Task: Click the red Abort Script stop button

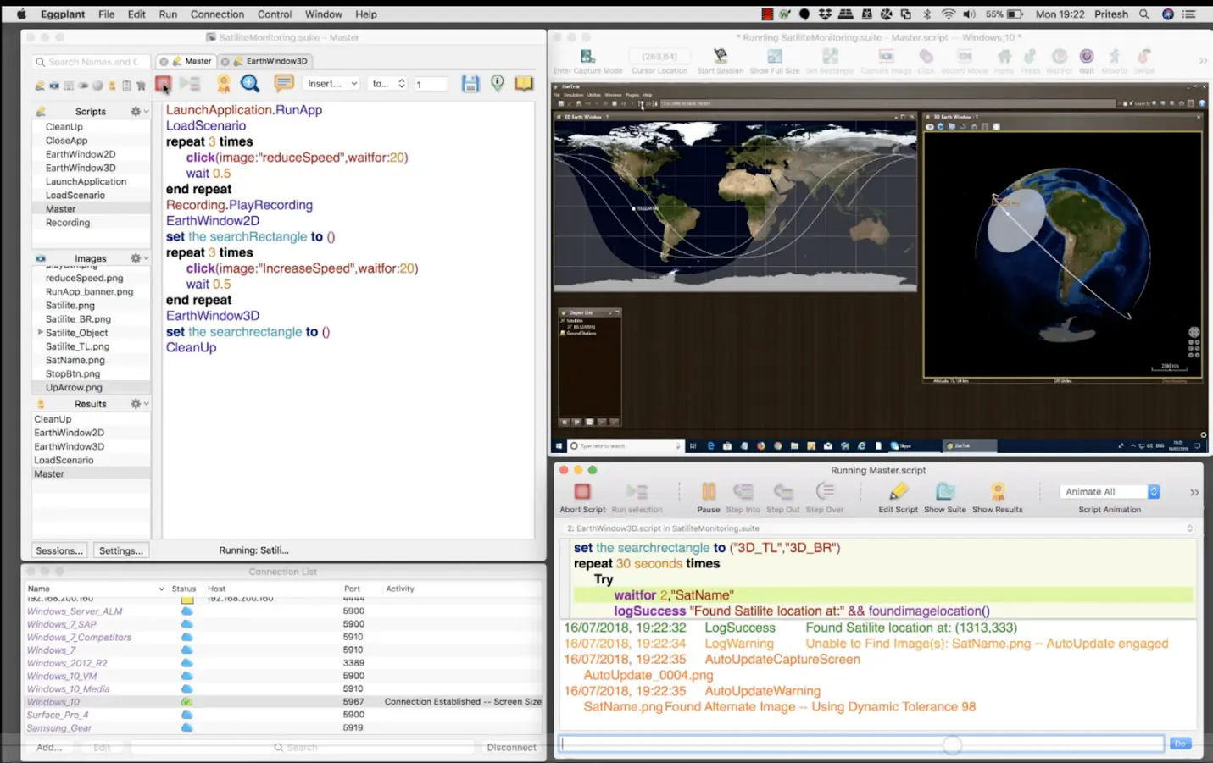Action: (x=581, y=492)
